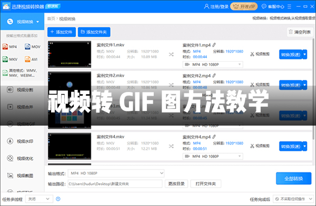Open MP4 HD 1080P dropdown for 案例文件4
This screenshot has width=316, height=206.
pyautogui.click(x=213, y=156)
